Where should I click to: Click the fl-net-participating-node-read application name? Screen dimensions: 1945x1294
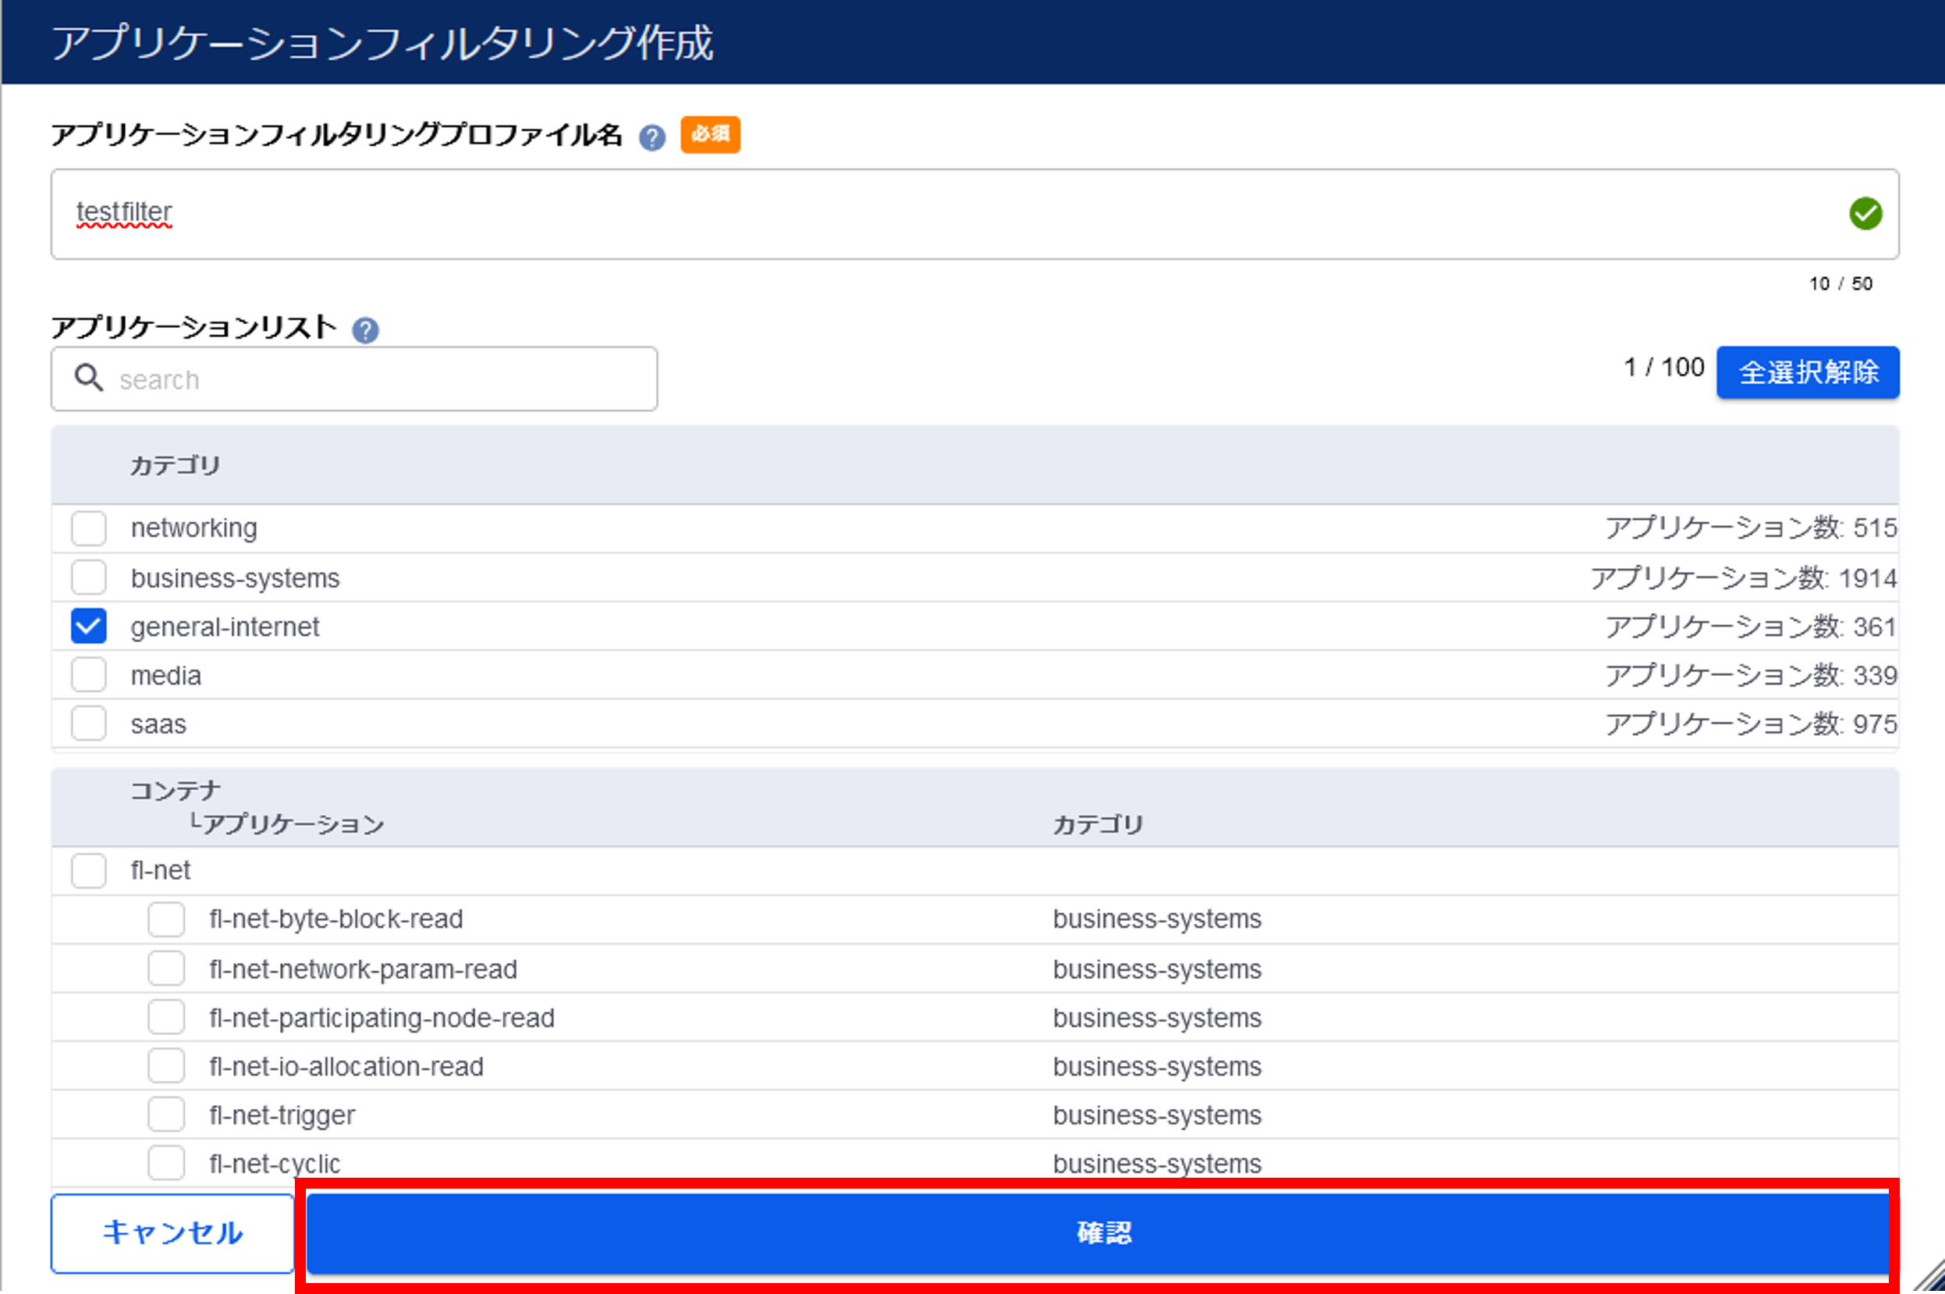click(382, 1018)
